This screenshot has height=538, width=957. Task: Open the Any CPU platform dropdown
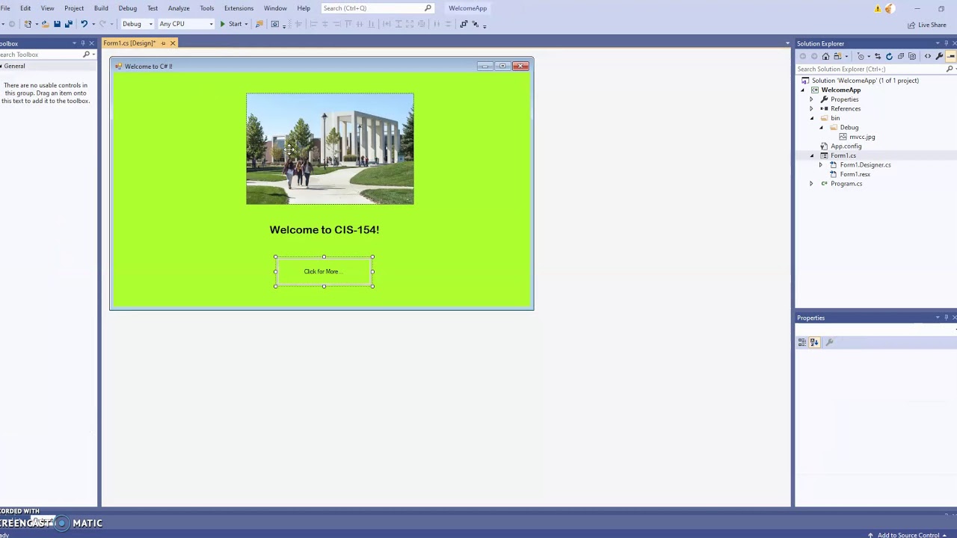(x=185, y=24)
